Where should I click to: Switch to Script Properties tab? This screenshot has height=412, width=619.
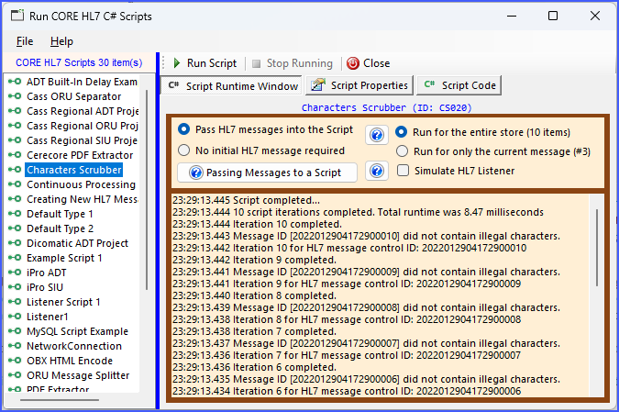(359, 85)
